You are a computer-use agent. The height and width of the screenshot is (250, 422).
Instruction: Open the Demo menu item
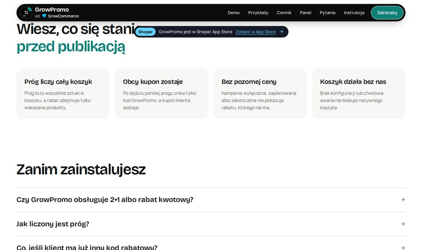click(x=234, y=13)
